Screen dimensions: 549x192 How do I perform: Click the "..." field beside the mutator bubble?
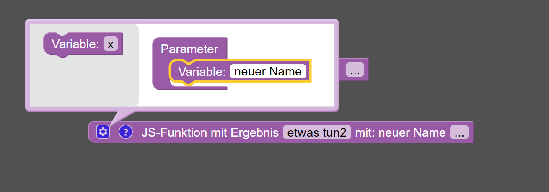[355, 70]
